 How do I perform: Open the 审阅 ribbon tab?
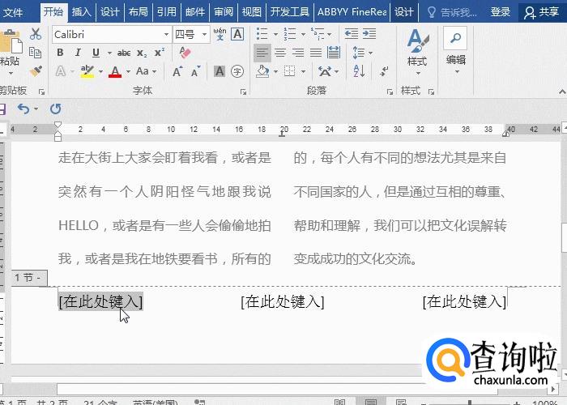coord(223,11)
